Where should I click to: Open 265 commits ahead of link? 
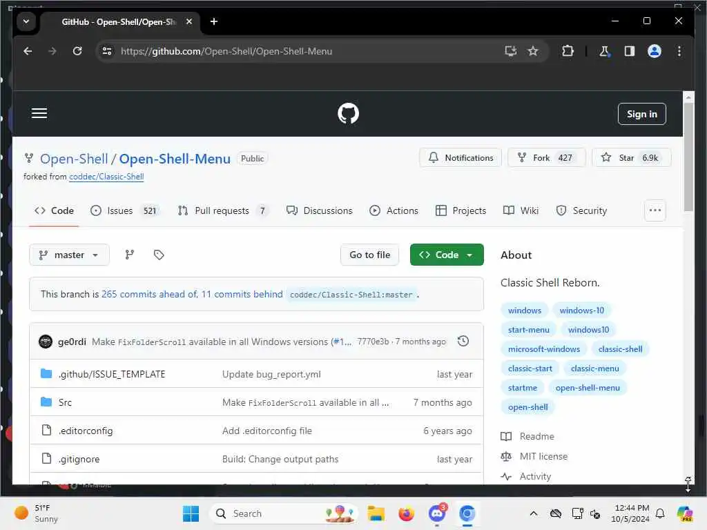point(149,294)
